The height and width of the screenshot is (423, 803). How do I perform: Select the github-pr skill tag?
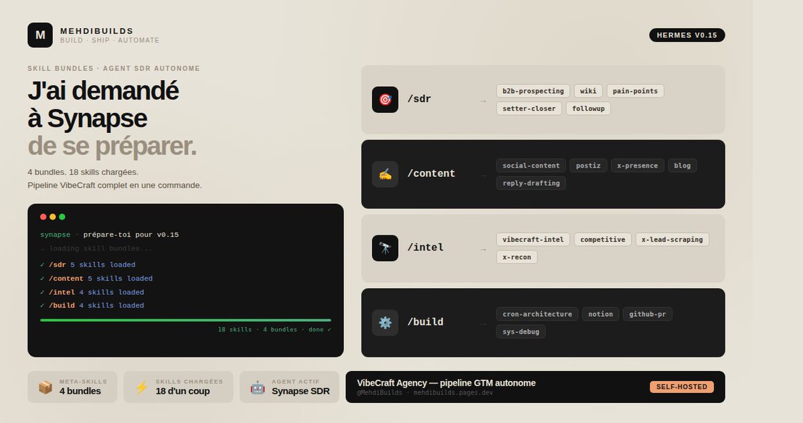[x=647, y=314]
